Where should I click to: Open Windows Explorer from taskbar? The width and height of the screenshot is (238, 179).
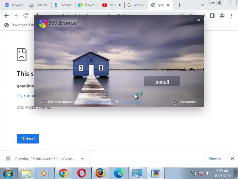(x=26, y=173)
